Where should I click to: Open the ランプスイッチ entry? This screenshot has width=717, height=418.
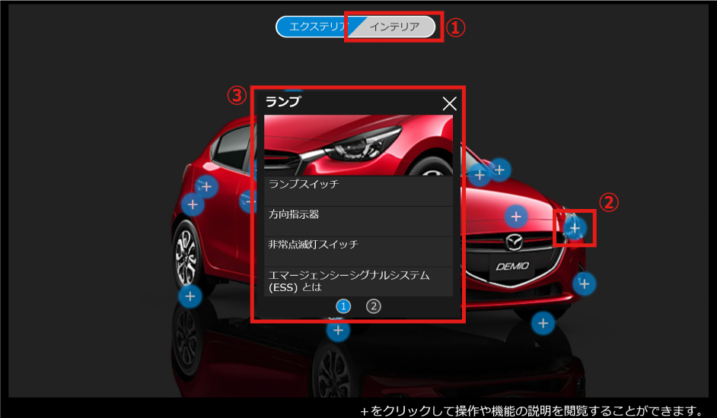pyautogui.click(x=358, y=185)
